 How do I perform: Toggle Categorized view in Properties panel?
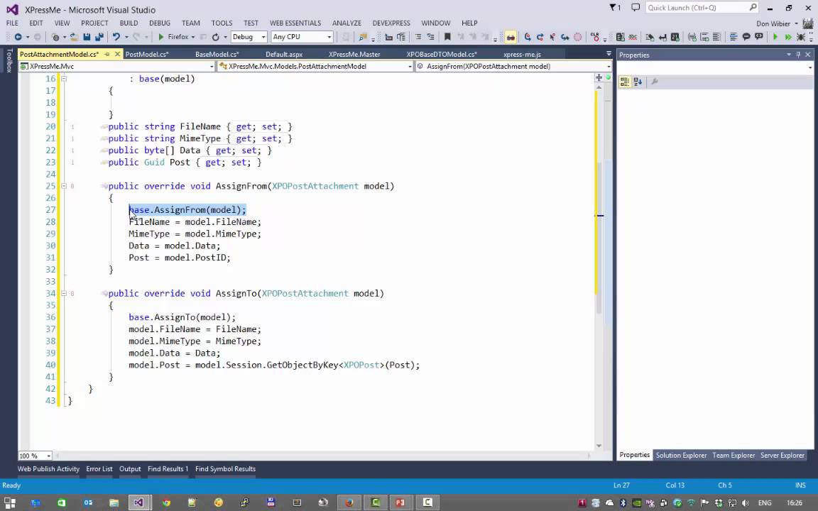624,82
